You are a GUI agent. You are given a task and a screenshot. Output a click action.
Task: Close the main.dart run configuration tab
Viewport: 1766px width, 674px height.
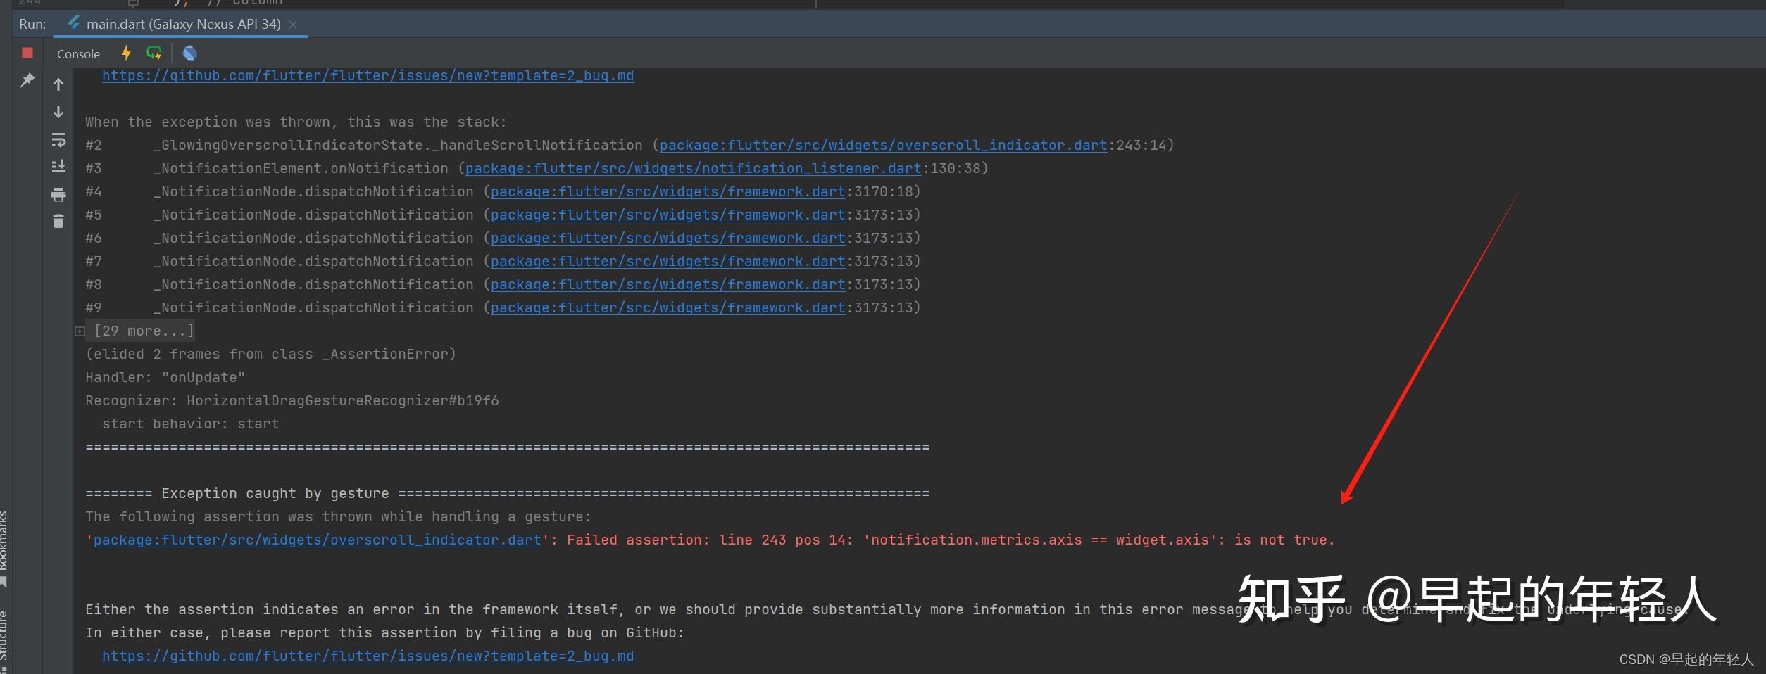tap(294, 24)
